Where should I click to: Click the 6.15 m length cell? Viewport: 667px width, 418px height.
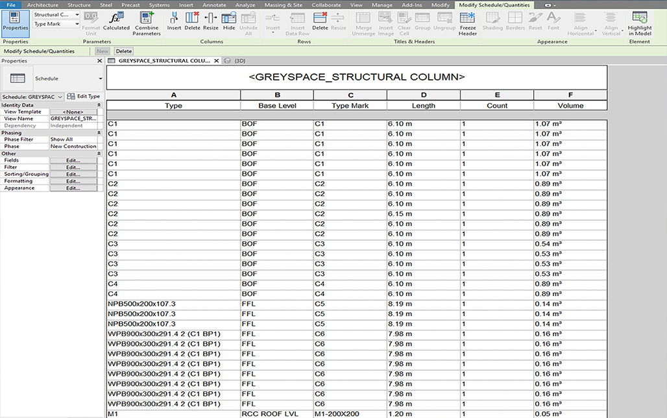click(x=423, y=214)
